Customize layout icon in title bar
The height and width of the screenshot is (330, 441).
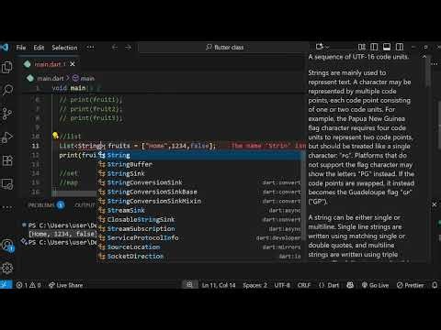[362, 47]
